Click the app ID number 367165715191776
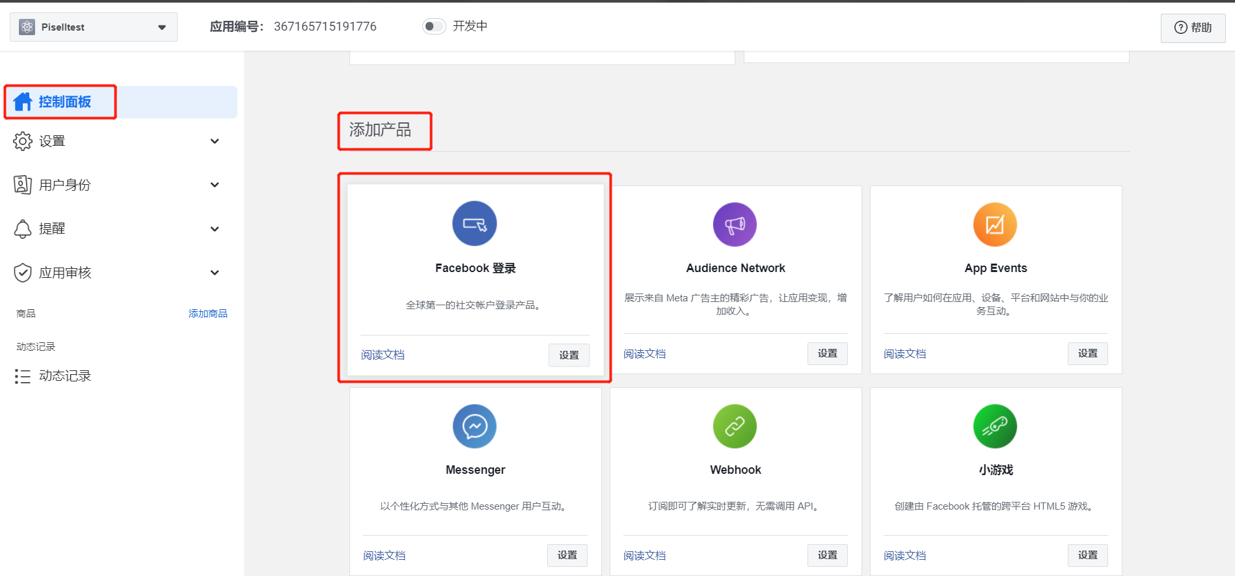This screenshot has width=1235, height=576. pos(325,27)
